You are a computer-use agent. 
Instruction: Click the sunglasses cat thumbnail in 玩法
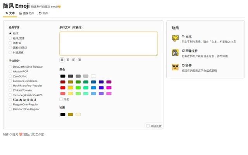(x=175, y=67)
